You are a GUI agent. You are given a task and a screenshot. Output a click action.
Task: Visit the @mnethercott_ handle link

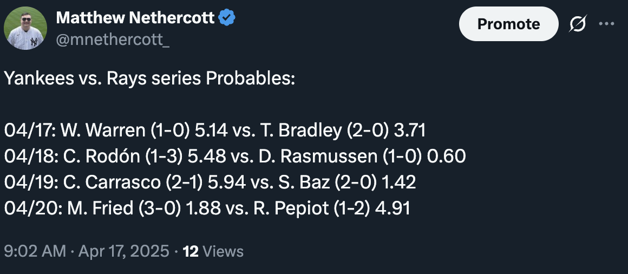coord(113,40)
